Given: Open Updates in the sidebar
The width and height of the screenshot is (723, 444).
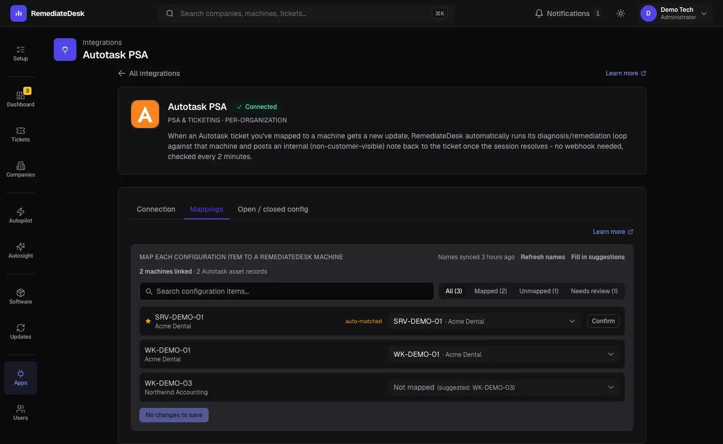Looking at the screenshot, I should (x=21, y=331).
